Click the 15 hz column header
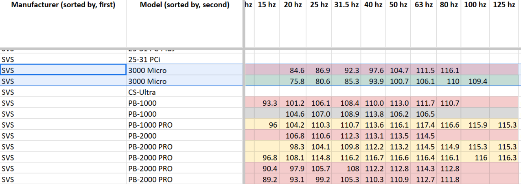Viewport: 521px width, 184px height. [x=267, y=24]
